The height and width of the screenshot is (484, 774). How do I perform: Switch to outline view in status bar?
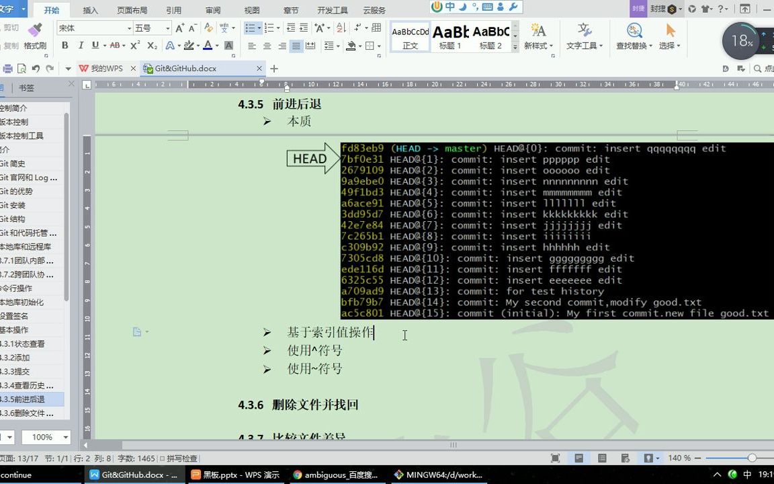(602, 458)
